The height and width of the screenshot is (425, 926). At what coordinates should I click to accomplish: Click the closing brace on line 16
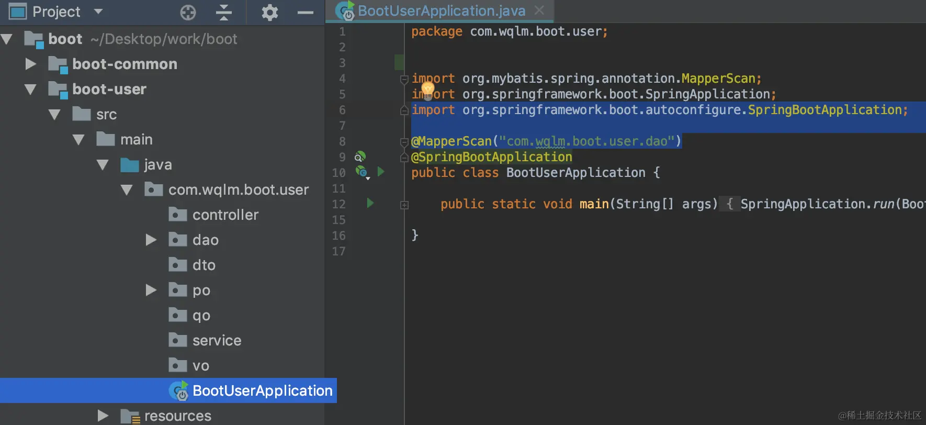[415, 235]
